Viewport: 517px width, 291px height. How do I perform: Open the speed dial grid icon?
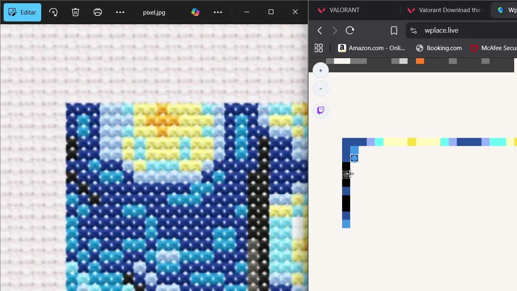pyautogui.click(x=319, y=48)
